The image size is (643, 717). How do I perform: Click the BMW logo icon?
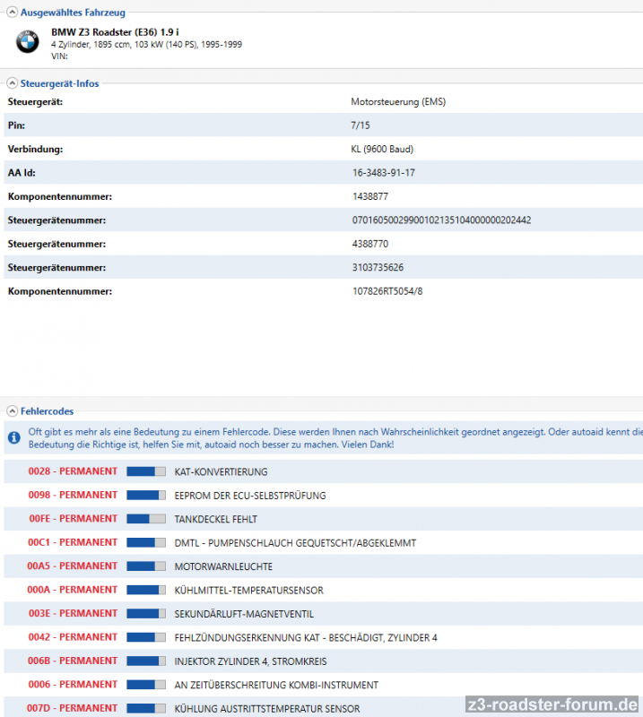tap(28, 39)
